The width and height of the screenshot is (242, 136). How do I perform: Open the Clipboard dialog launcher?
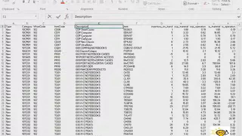(19, 9)
